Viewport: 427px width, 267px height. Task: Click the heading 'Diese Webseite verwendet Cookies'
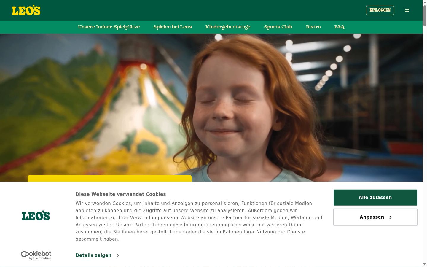121,194
